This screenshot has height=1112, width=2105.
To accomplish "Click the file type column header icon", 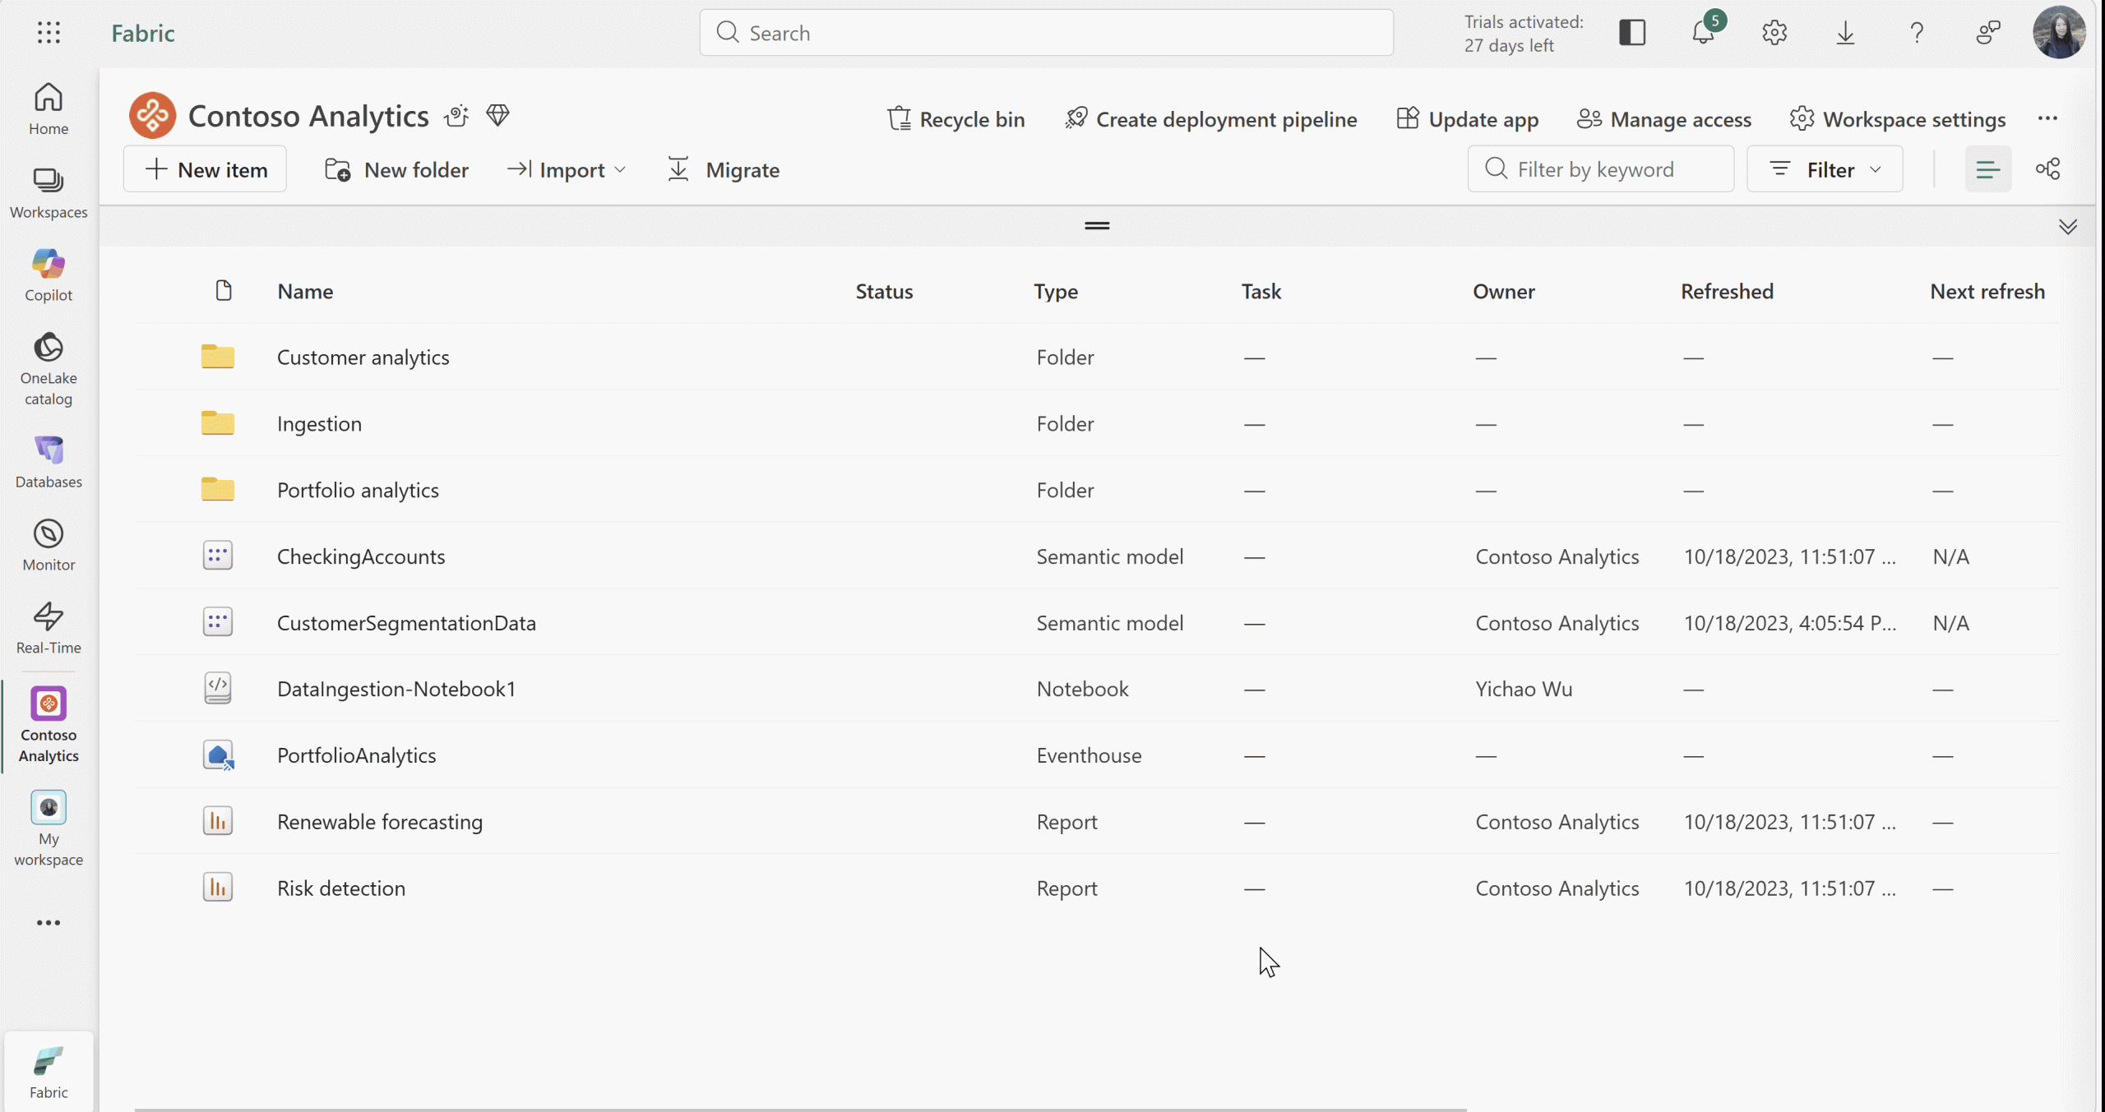I will click(x=224, y=291).
